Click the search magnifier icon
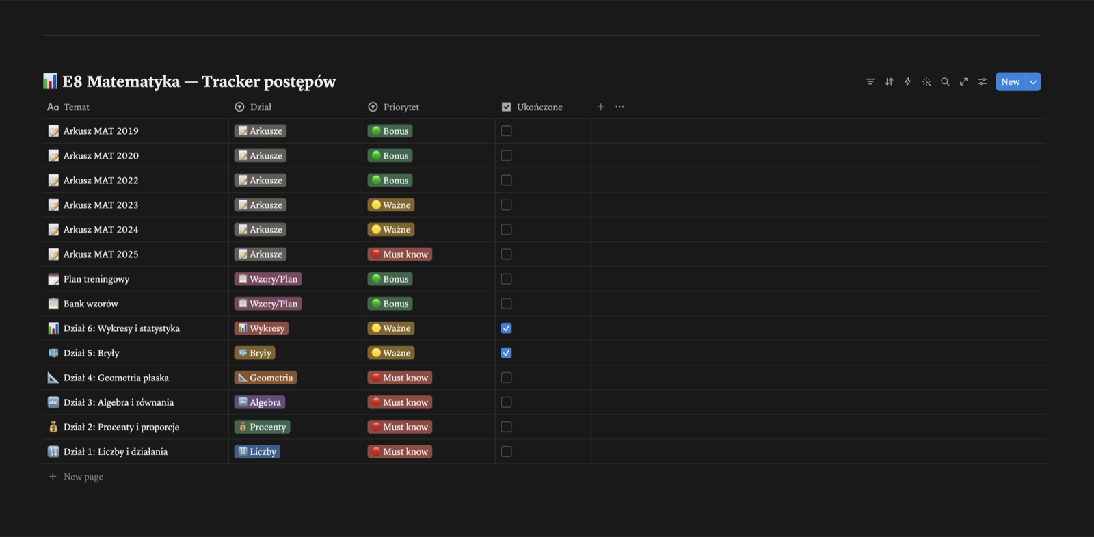 945,81
